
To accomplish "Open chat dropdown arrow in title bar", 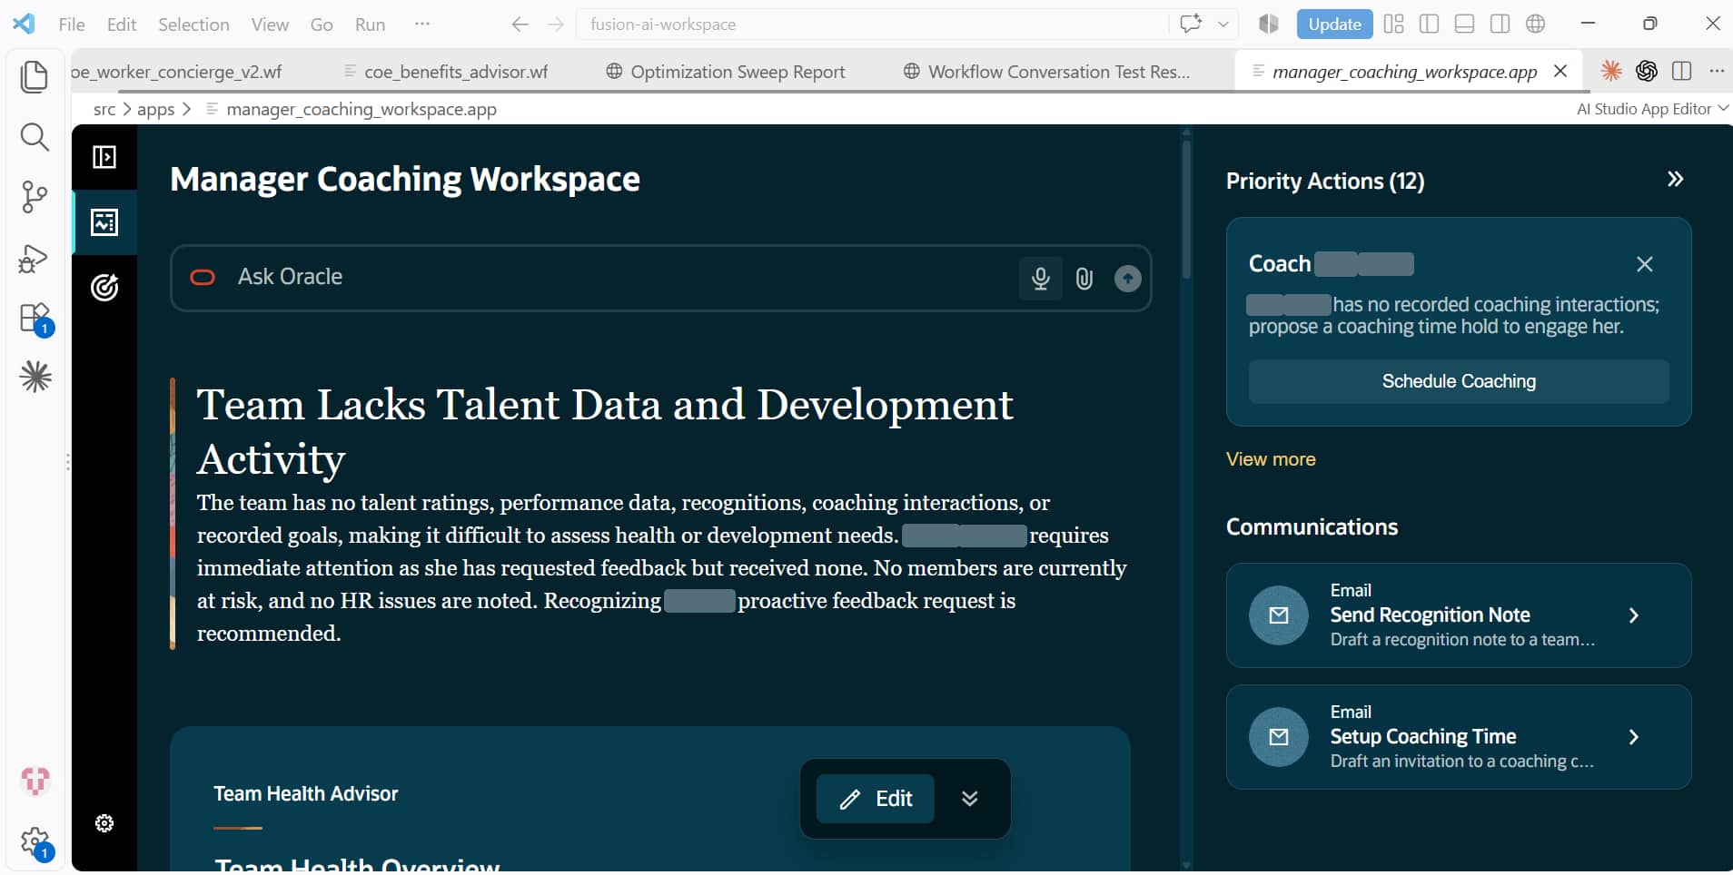I will click(1223, 25).
